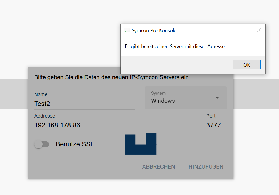
Task: Toggle the Benutze SSL switch
Action: (42, 144)
